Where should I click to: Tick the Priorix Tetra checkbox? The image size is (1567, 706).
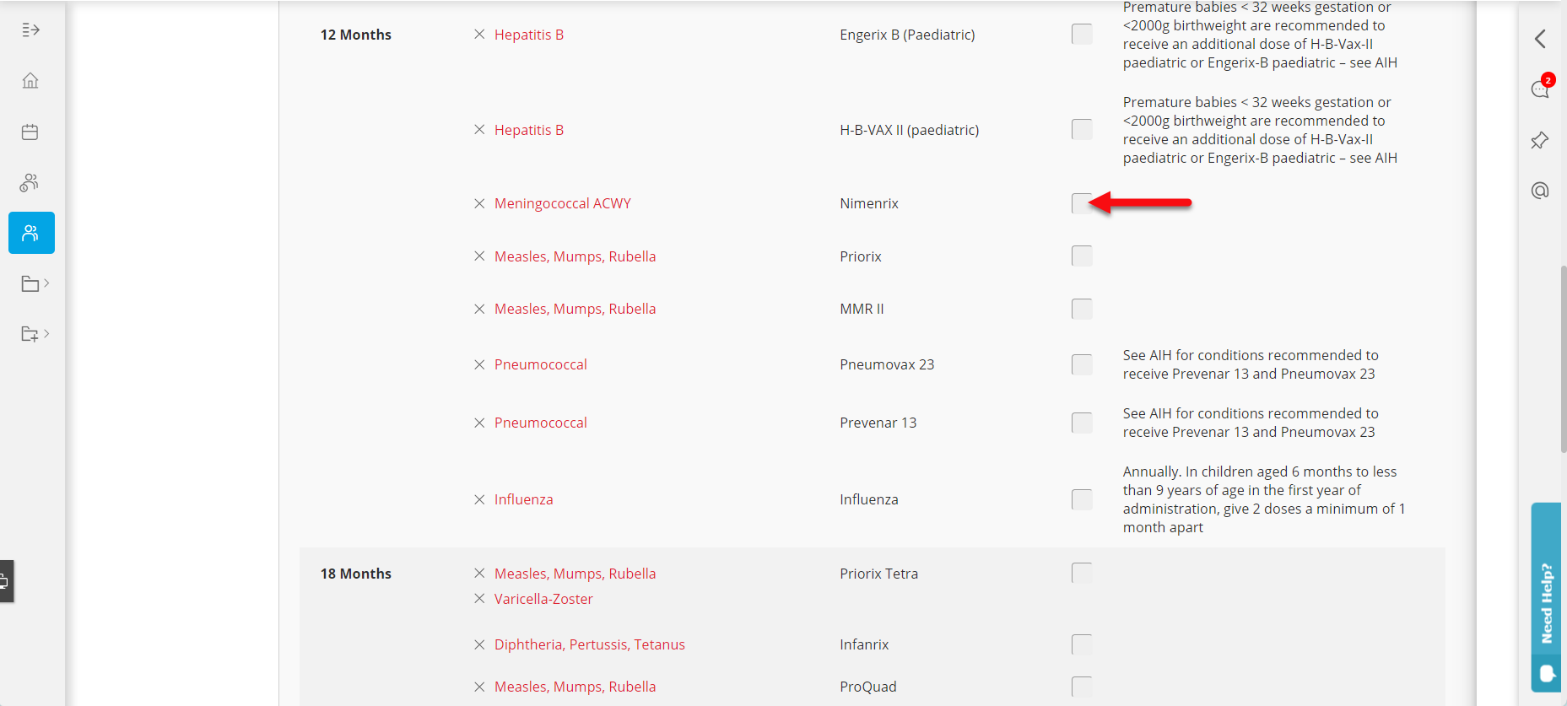[1082, 574]
